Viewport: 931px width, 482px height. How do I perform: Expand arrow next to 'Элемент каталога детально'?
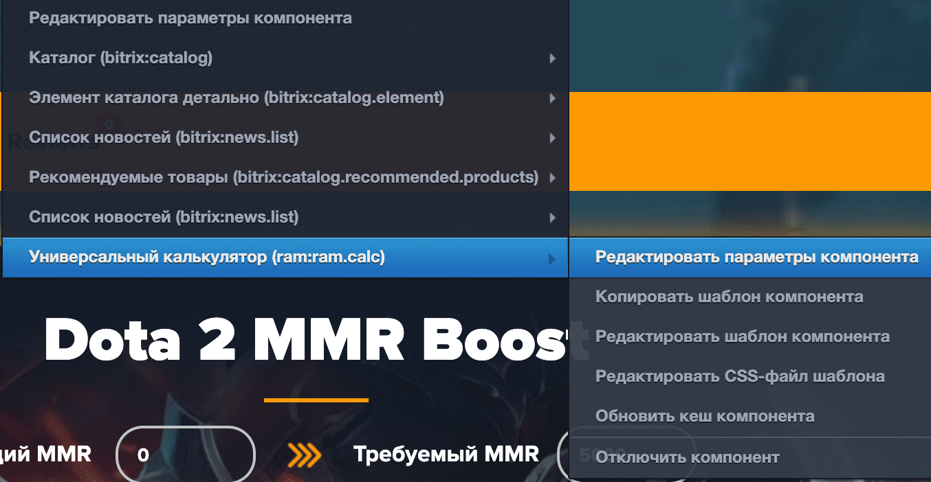552,99
